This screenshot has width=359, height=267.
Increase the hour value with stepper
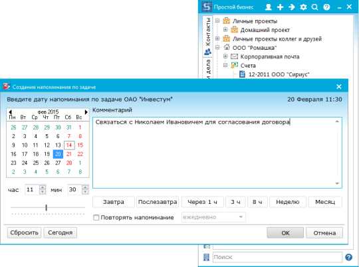click(43, 187)
